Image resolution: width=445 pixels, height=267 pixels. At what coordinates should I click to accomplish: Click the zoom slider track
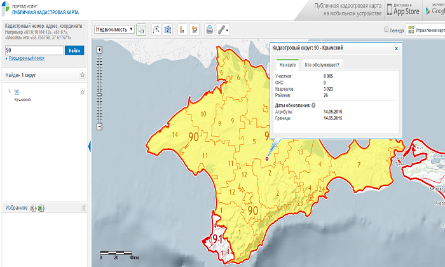(x=99, y=88)
